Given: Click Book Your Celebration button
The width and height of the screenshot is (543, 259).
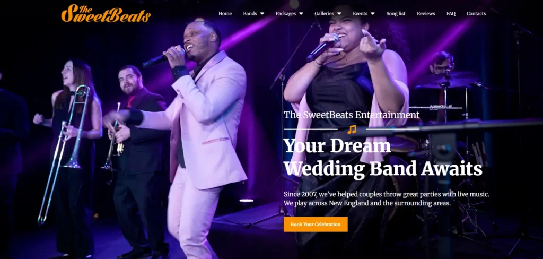Looking at the screenshot, I should [x=316, y=225].
